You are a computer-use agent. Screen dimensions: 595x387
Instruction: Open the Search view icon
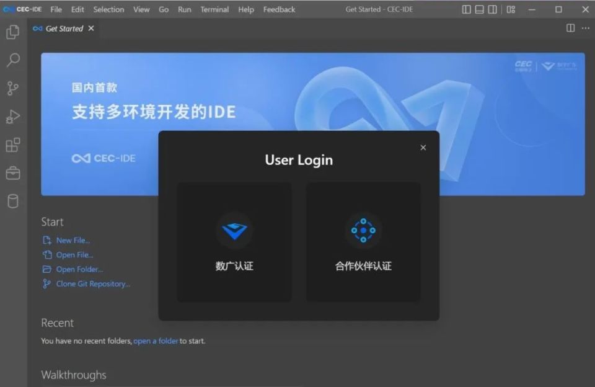click(13, 60)
